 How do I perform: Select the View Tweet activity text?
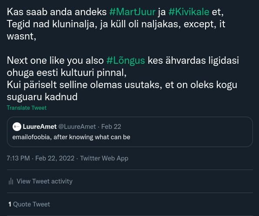click(x=45, y=181)
